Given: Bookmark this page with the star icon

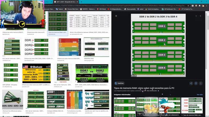Looking at the screenshot, I should pyautogui.click(x=188, y=6).
